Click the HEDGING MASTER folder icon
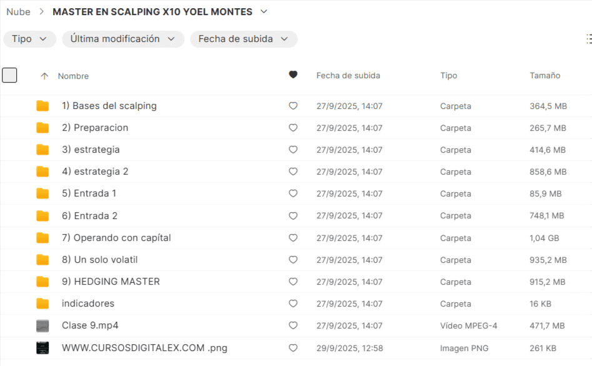The width and height of the screenshot is (592, 366). (x=43, y=282)
